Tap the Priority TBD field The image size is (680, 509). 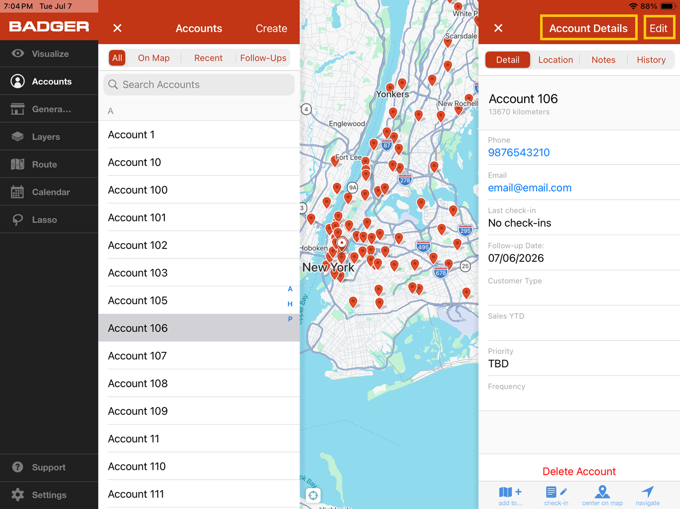[x=579, y=358]
